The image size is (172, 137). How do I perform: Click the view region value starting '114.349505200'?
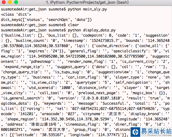click(x=86, y=56)
